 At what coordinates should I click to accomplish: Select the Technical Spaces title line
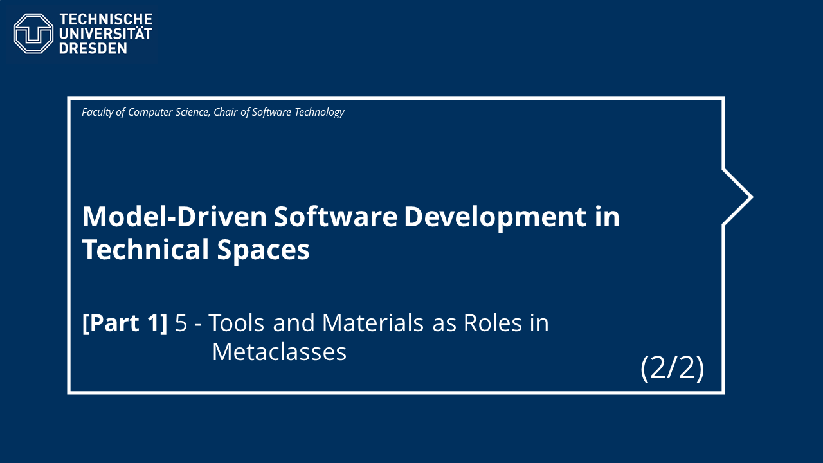tap(196, 250)
